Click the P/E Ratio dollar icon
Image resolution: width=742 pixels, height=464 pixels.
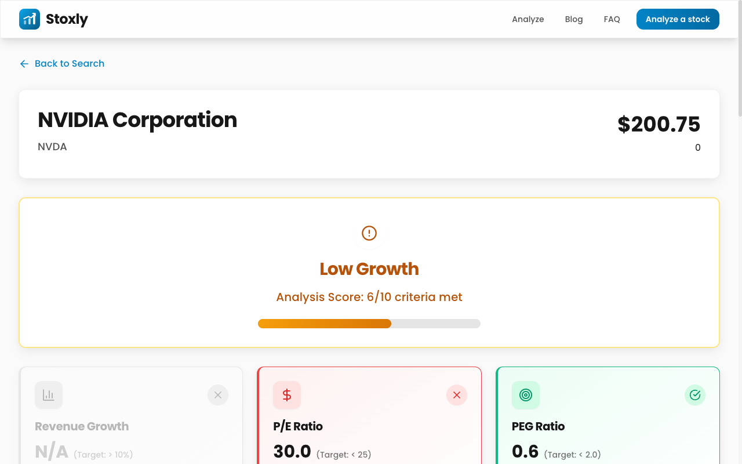pos(287,395)
